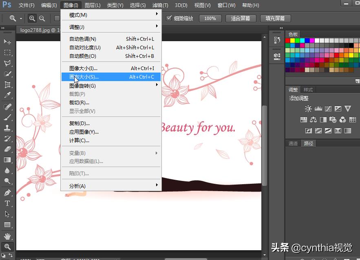Open Levels adjustment icon in 调整 panel

pos(318,108)
